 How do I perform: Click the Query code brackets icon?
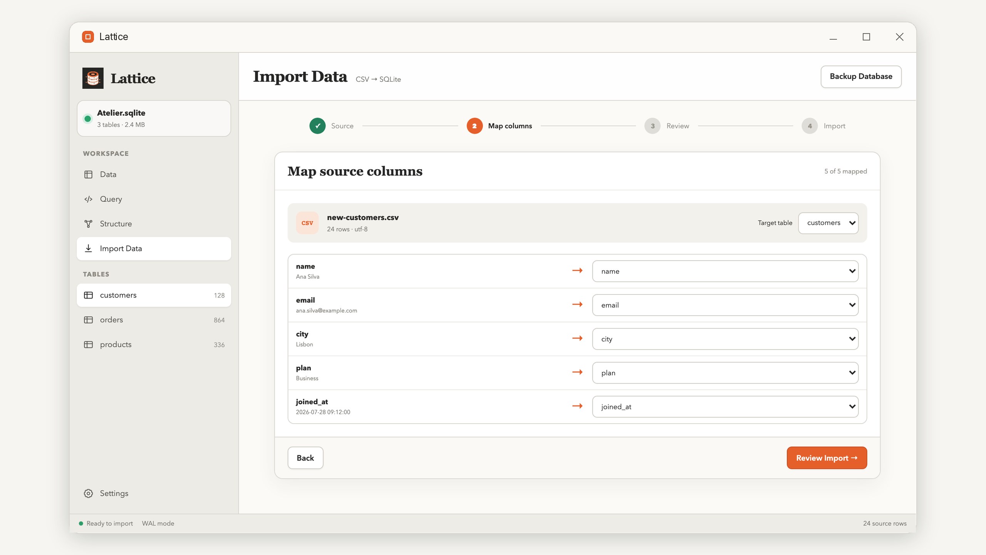(x=88, y=199)
